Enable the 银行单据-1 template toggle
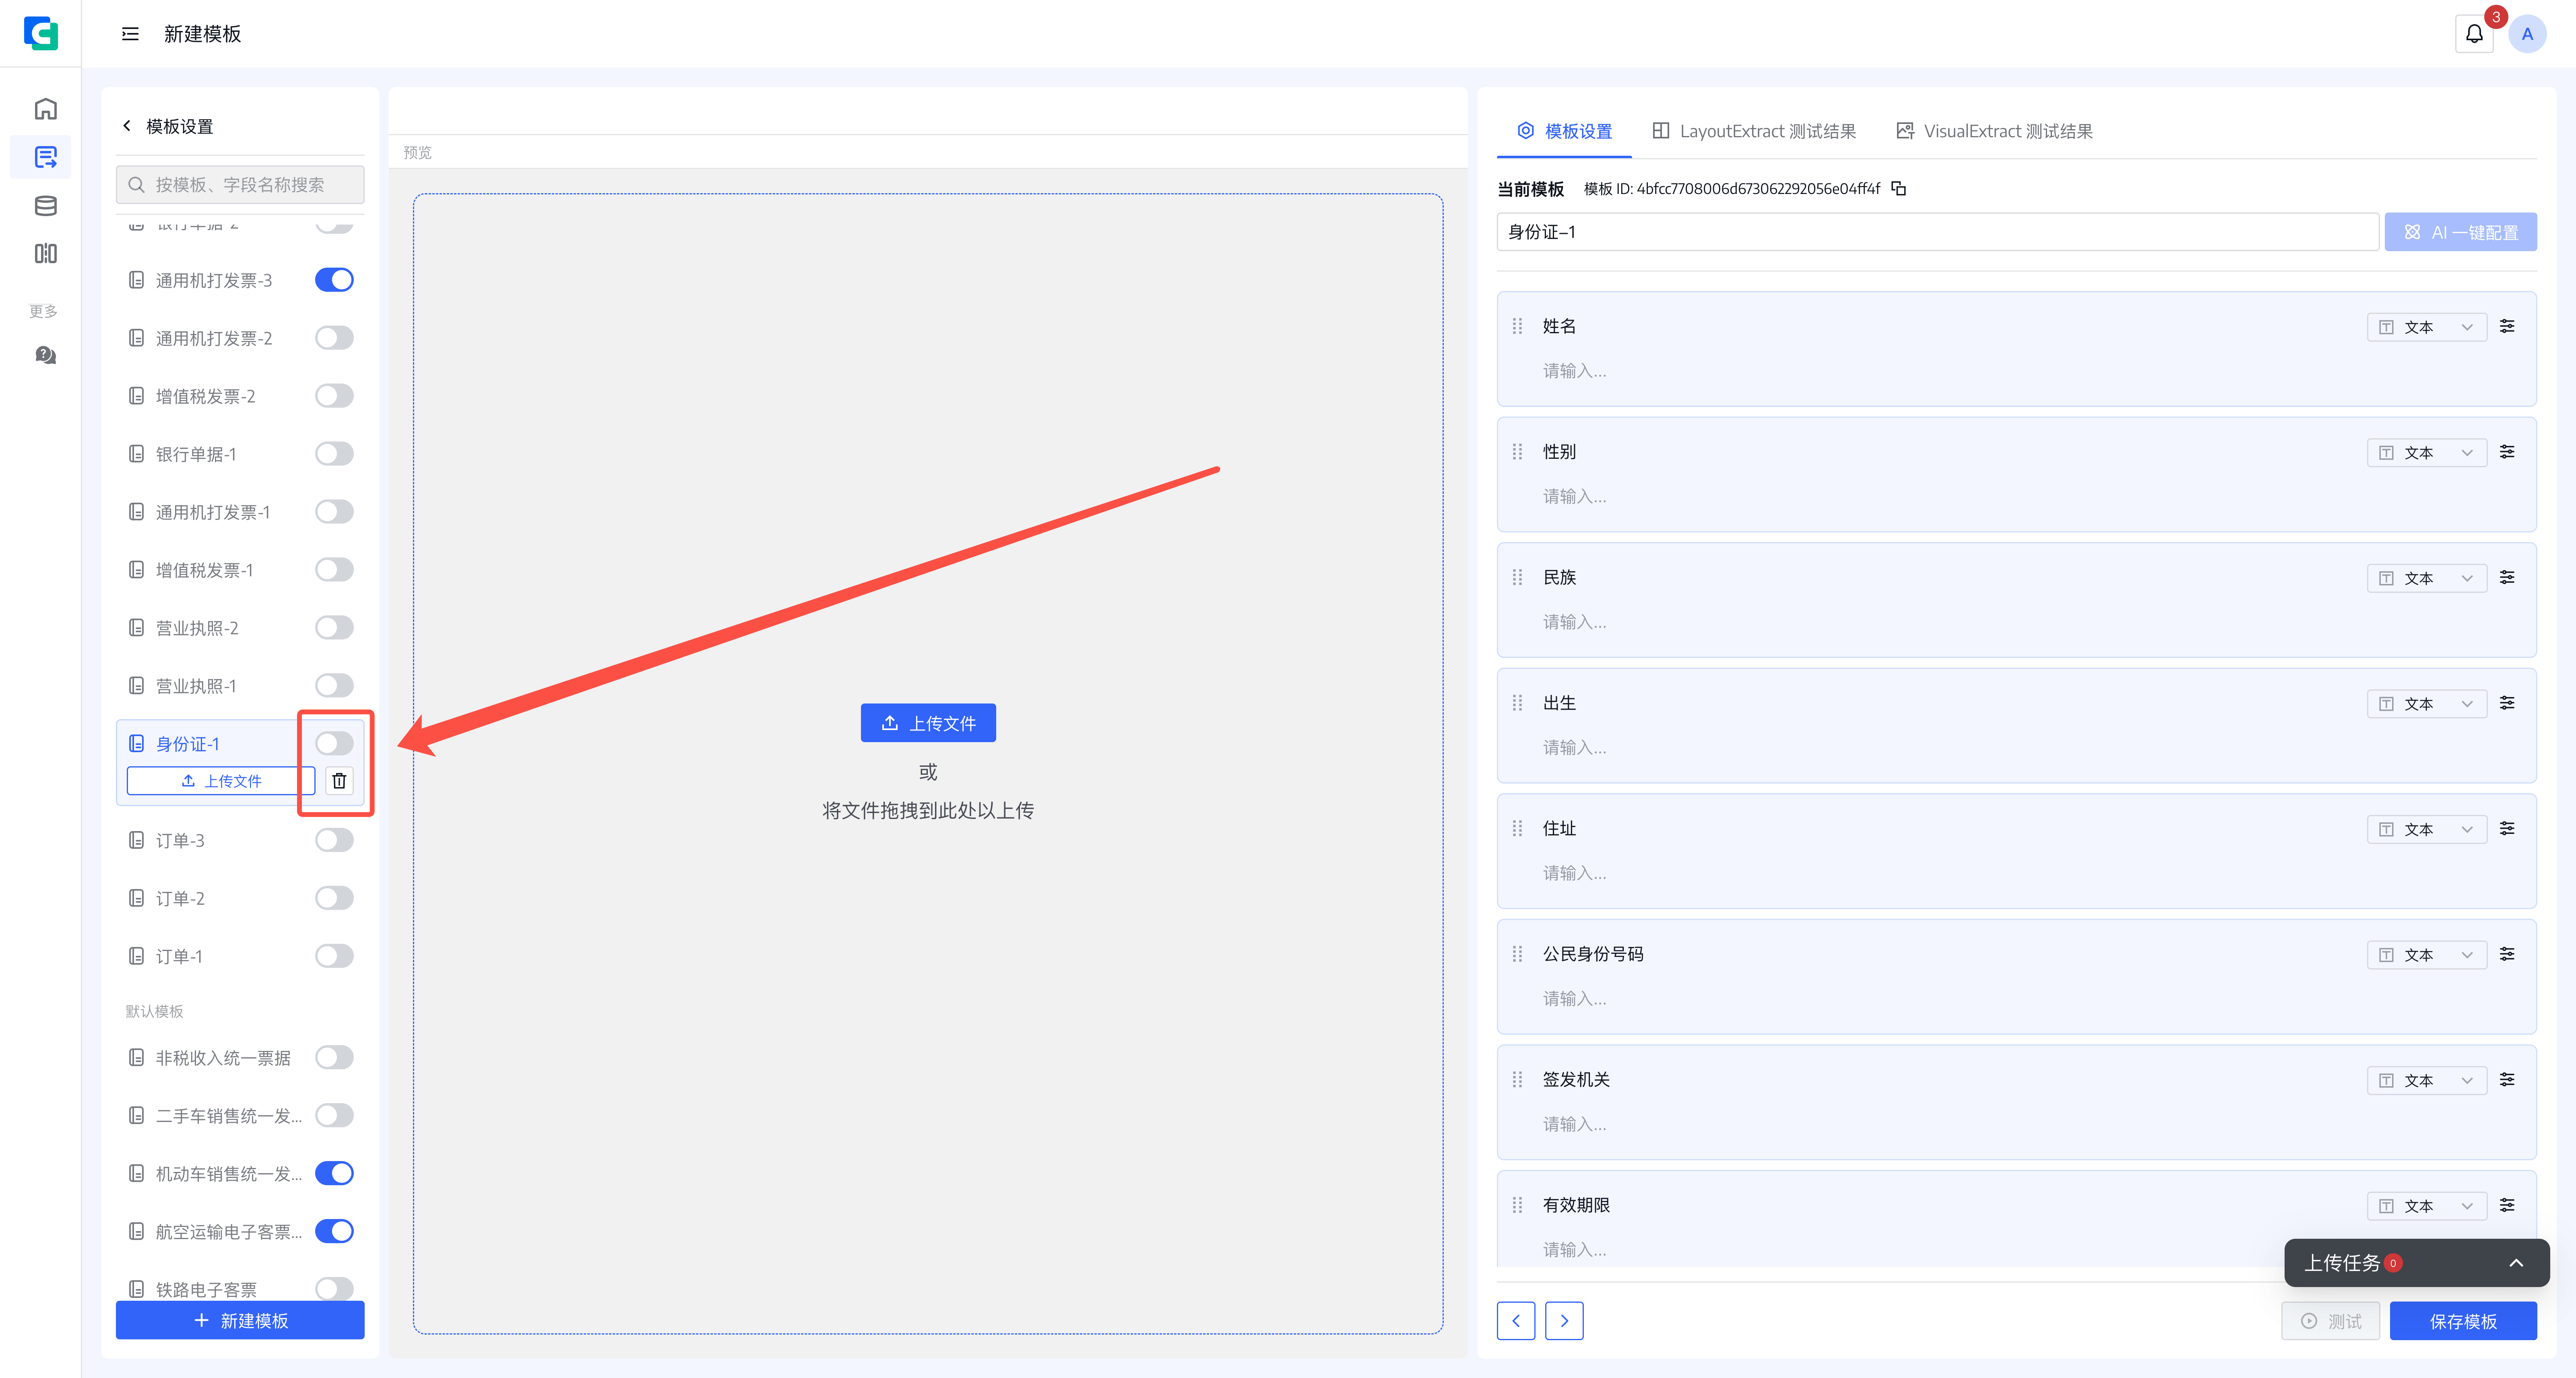This screenshot has height=1378, width=2576. (x=334, y=454)
